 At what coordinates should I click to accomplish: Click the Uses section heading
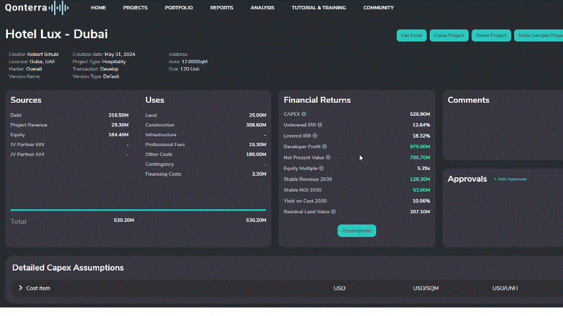tap(154, 100)
